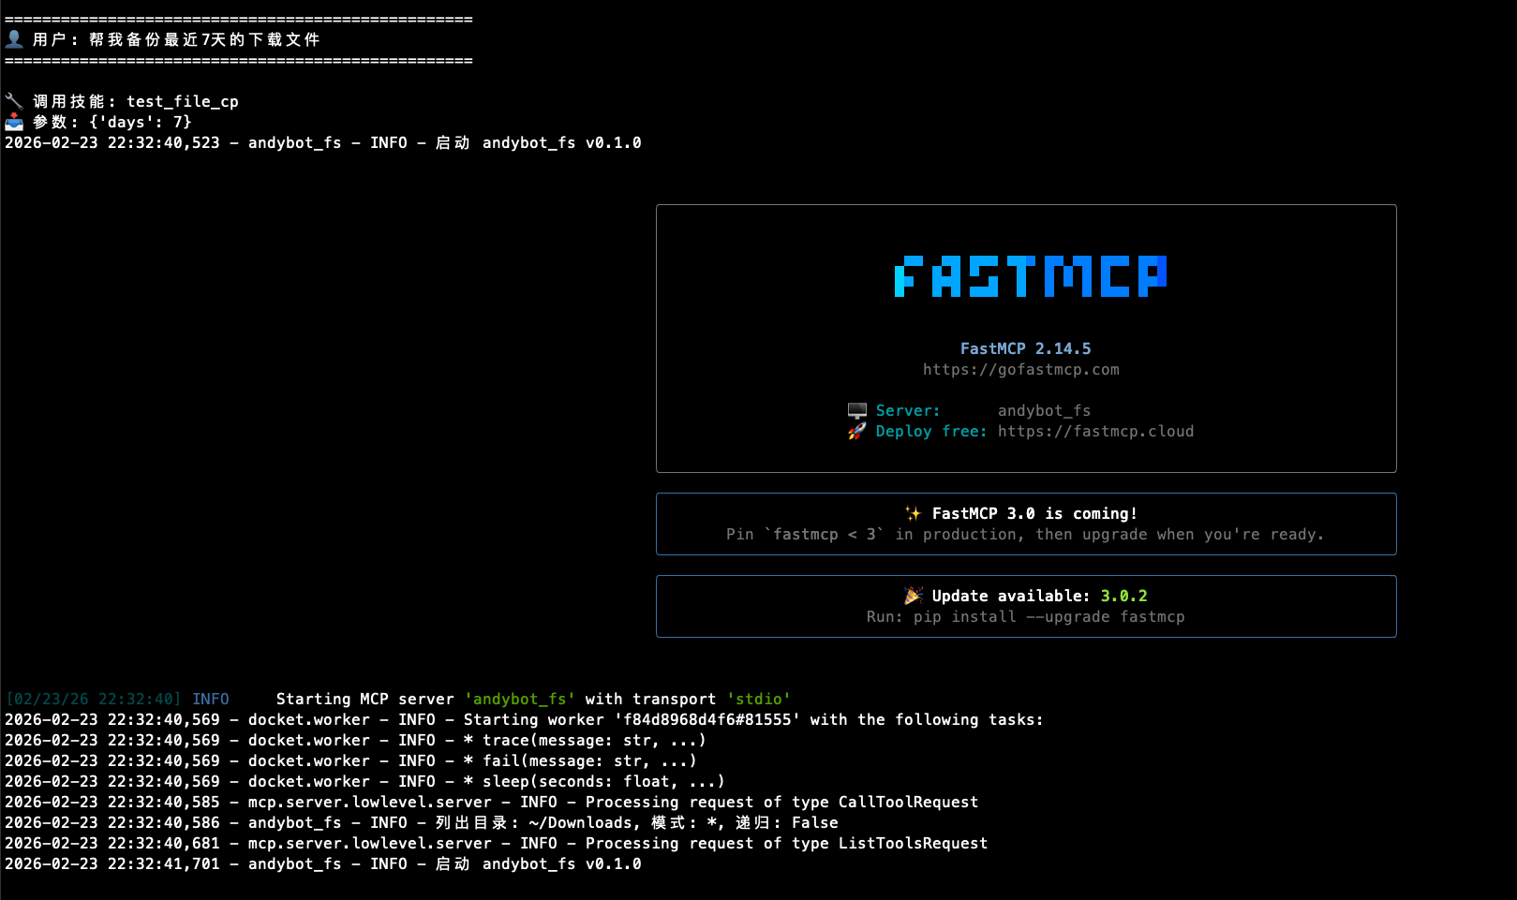Click the green 3.0.2 version number
The width and height of the screenshot is (1517, 900).
click(1124, 596)
